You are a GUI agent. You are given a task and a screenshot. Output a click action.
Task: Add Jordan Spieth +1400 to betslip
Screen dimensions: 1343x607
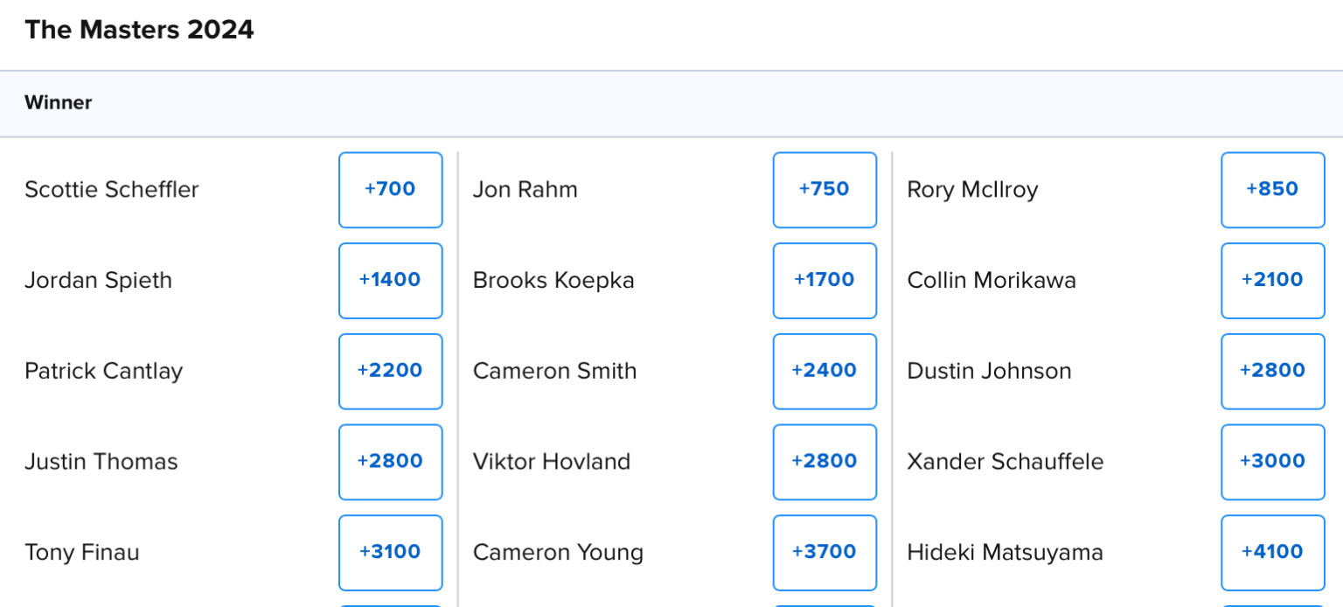pyautogui.click(x=391, y=281)
